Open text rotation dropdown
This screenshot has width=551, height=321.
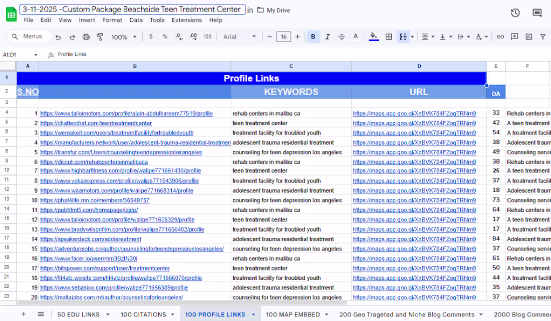(481, 36)
